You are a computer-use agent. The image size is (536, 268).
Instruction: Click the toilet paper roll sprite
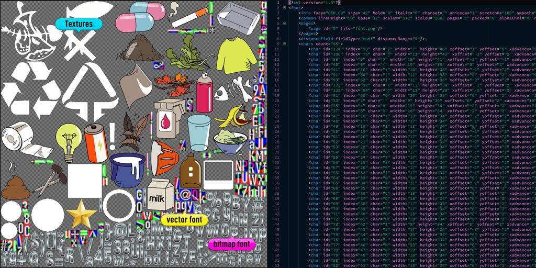[x=26, y=140]
